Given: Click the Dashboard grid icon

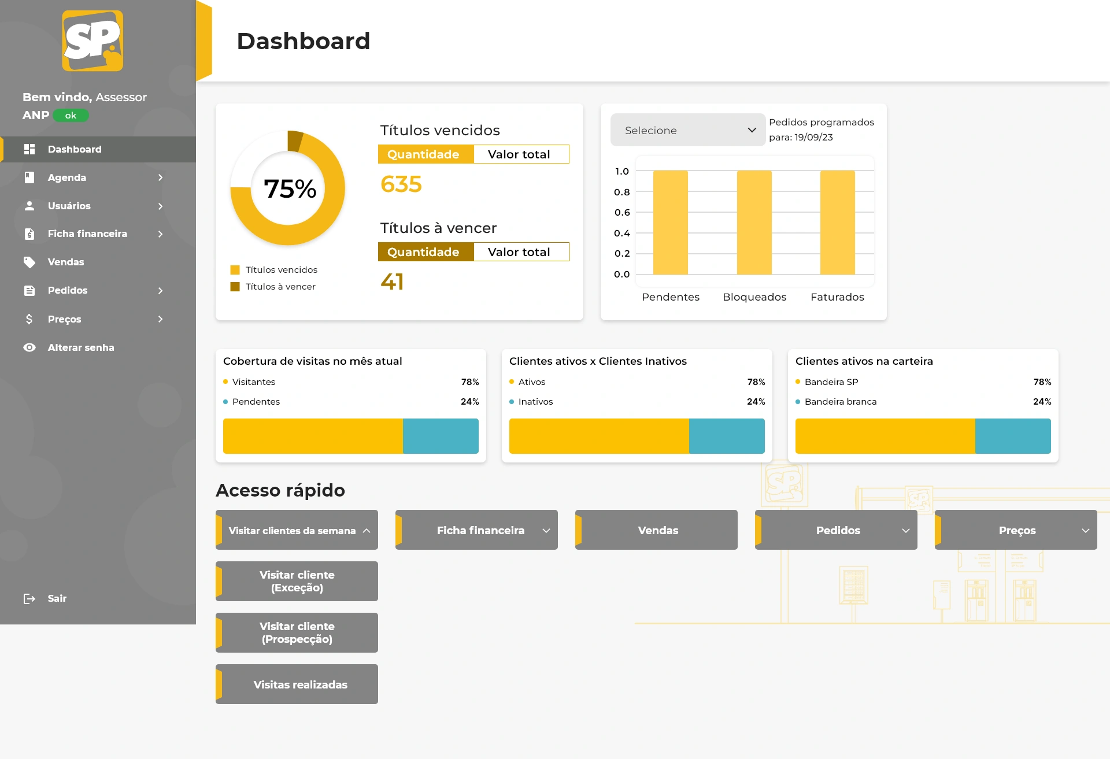Looking at the screenshot, I should click(x=29, y=149).
